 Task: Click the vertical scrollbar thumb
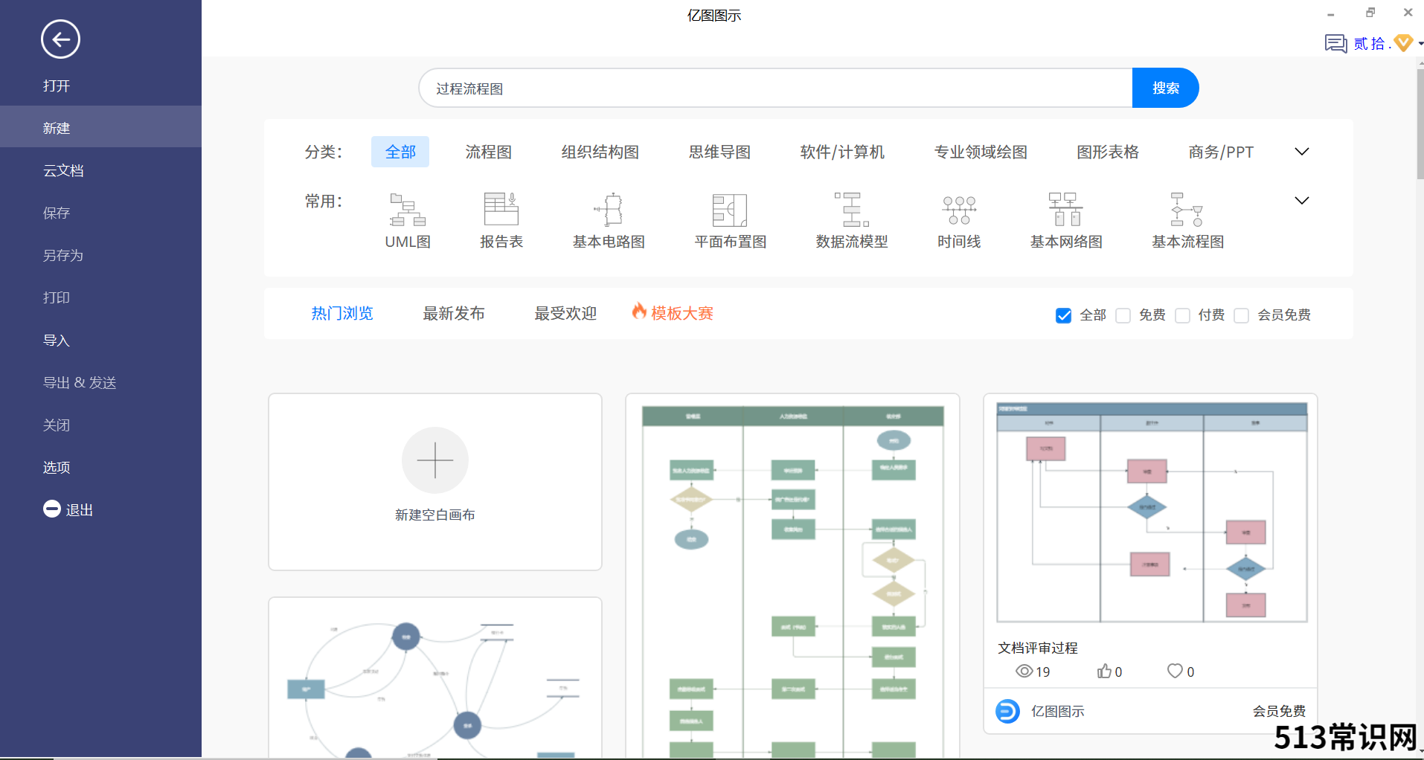click(x=1420, y=124)
